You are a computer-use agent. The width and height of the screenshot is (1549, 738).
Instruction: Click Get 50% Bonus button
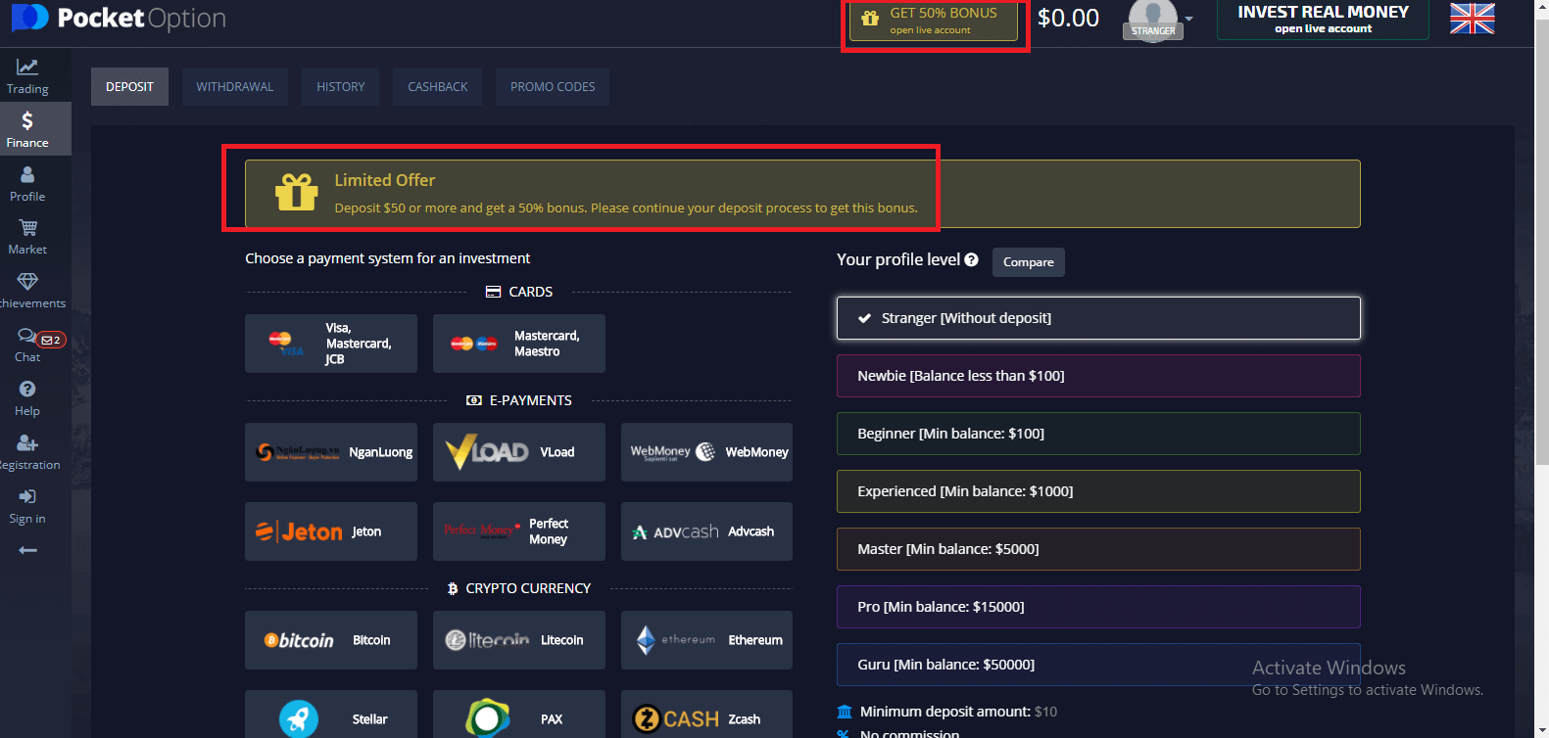click(933, 21)
